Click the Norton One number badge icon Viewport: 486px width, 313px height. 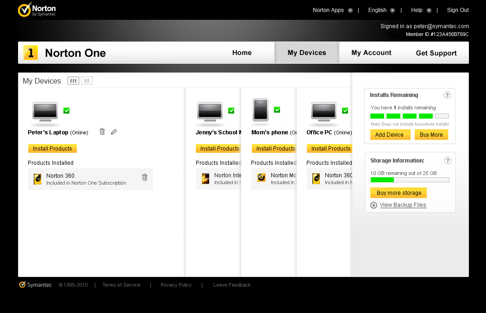tap(31, 53)
